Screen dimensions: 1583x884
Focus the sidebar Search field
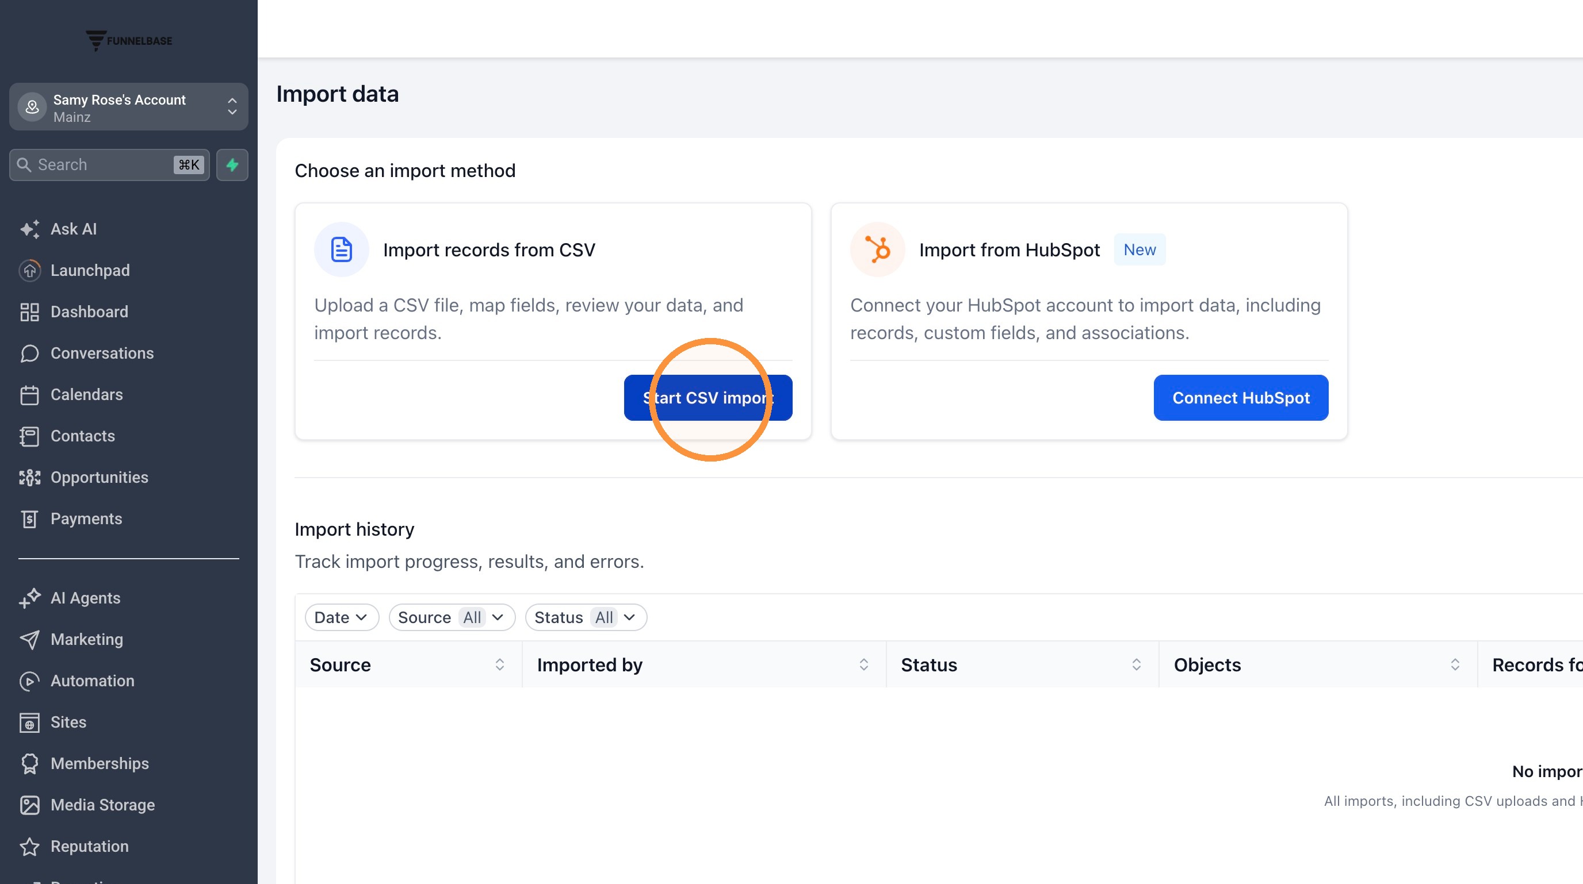(x=109, y=164)
